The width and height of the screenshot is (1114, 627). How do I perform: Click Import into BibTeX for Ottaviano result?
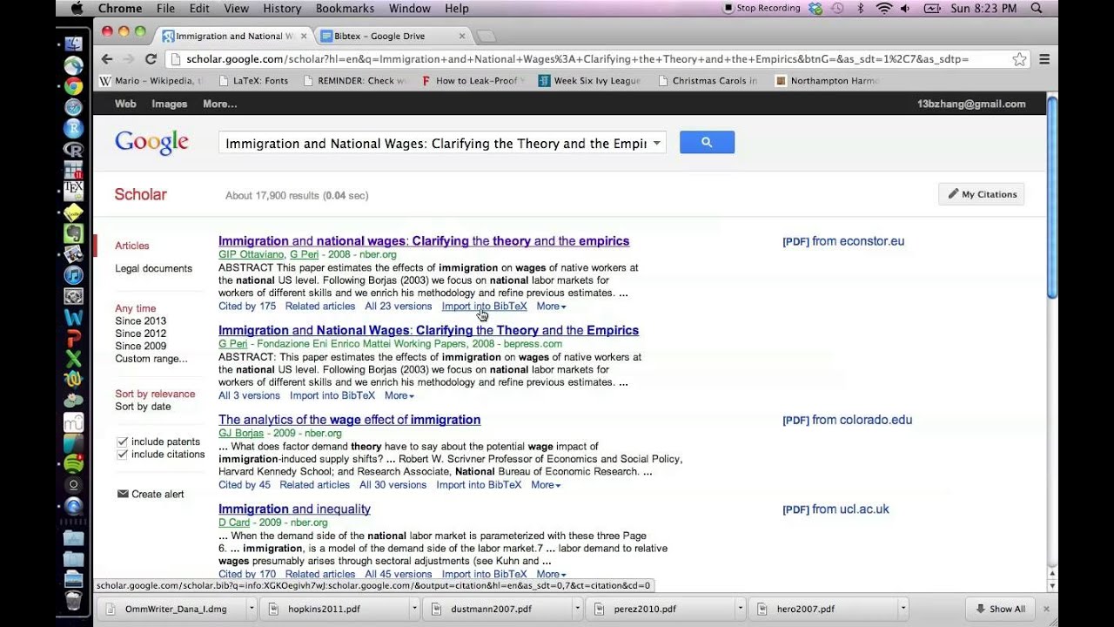(x=484, y=307)
